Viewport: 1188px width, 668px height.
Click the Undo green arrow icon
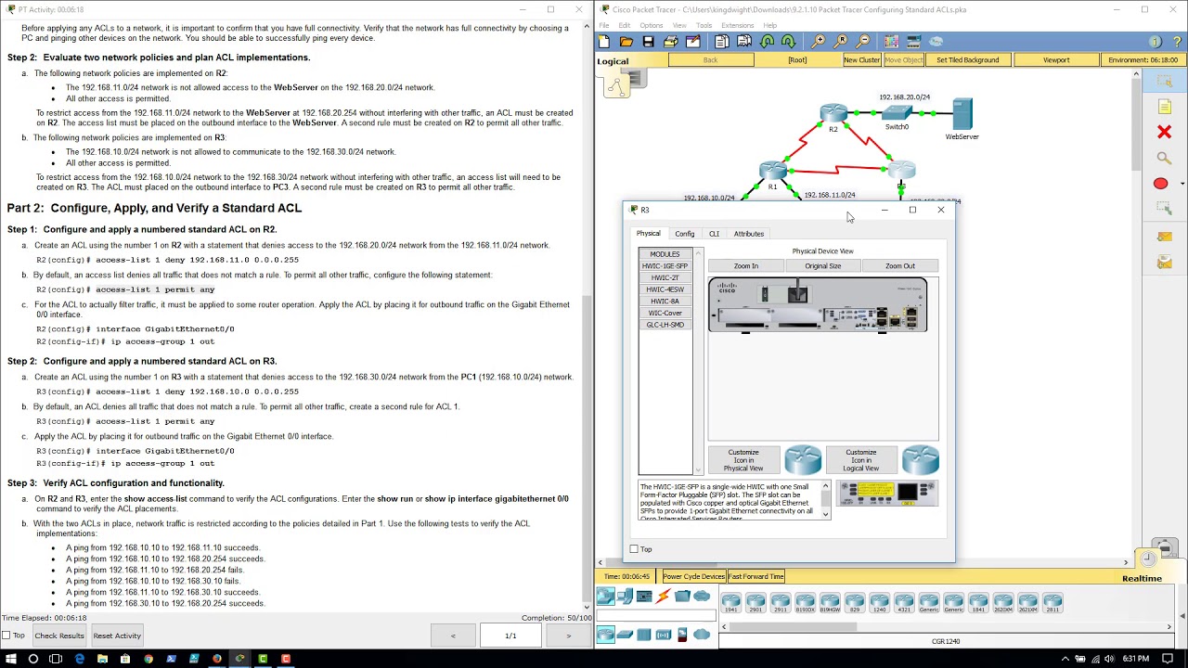(x=767, y=42)
